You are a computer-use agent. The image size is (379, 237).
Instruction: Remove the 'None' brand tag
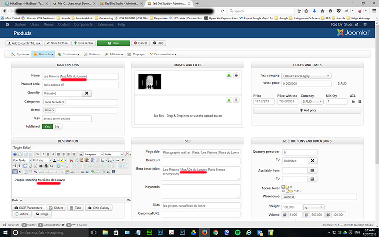(54, 110)
